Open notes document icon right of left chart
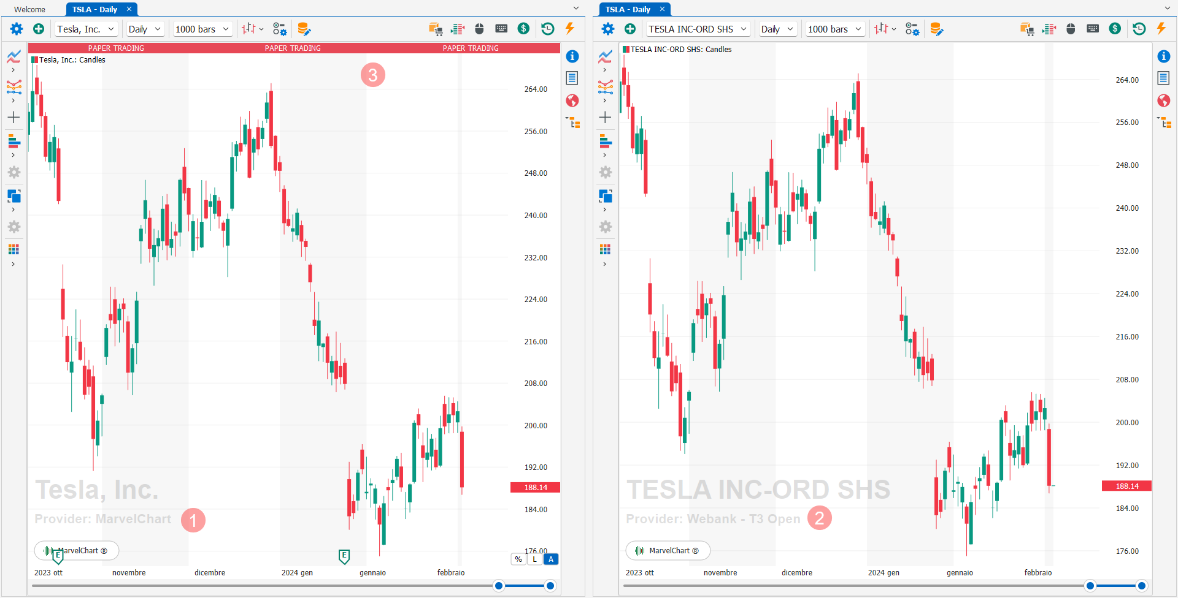Viewport: 1178px width, 598px height. (572, 78)
